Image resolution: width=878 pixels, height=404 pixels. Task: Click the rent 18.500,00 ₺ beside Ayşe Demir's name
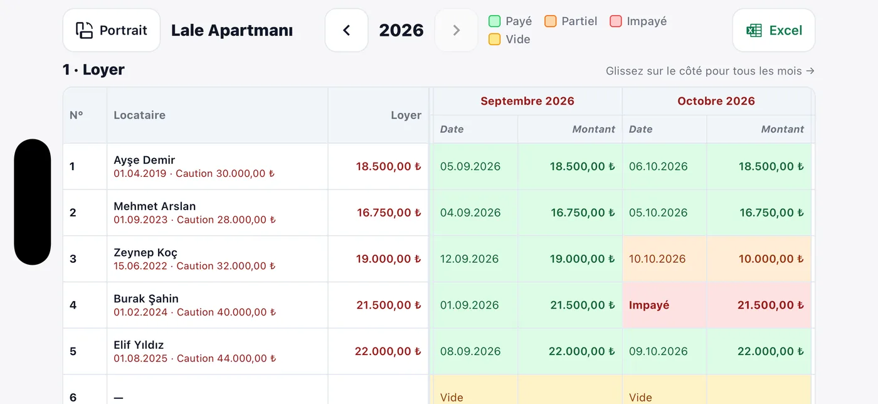(389, 166)
